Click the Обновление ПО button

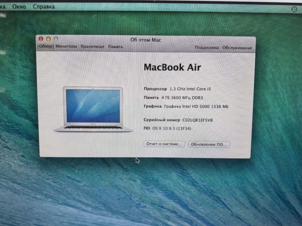209,144
